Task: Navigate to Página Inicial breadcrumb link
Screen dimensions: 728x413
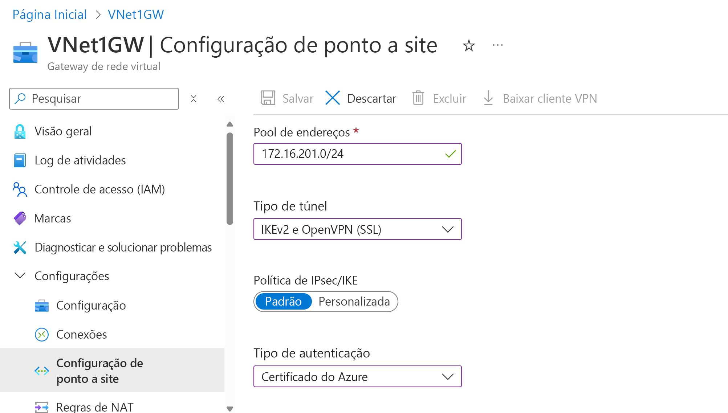Action: (49, 15)
